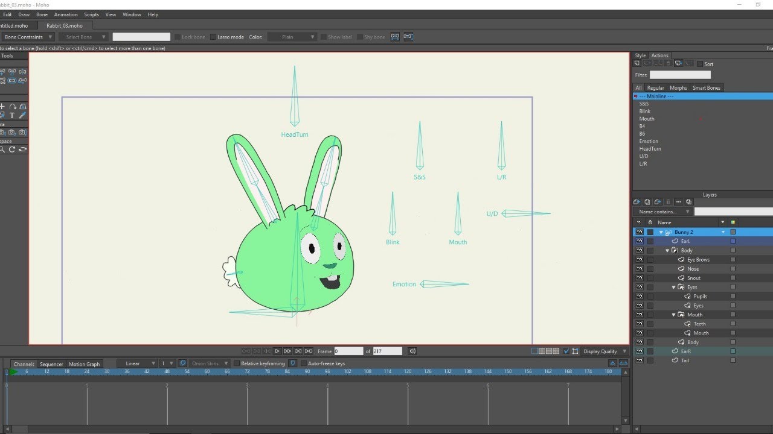
Task: Hide the Tail layer using eye icon
Action: coord(639,360)
